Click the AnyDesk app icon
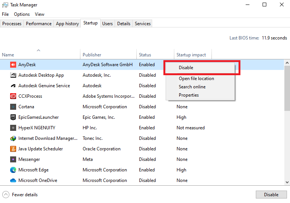The image size is (290, 203). pos(13,65)
